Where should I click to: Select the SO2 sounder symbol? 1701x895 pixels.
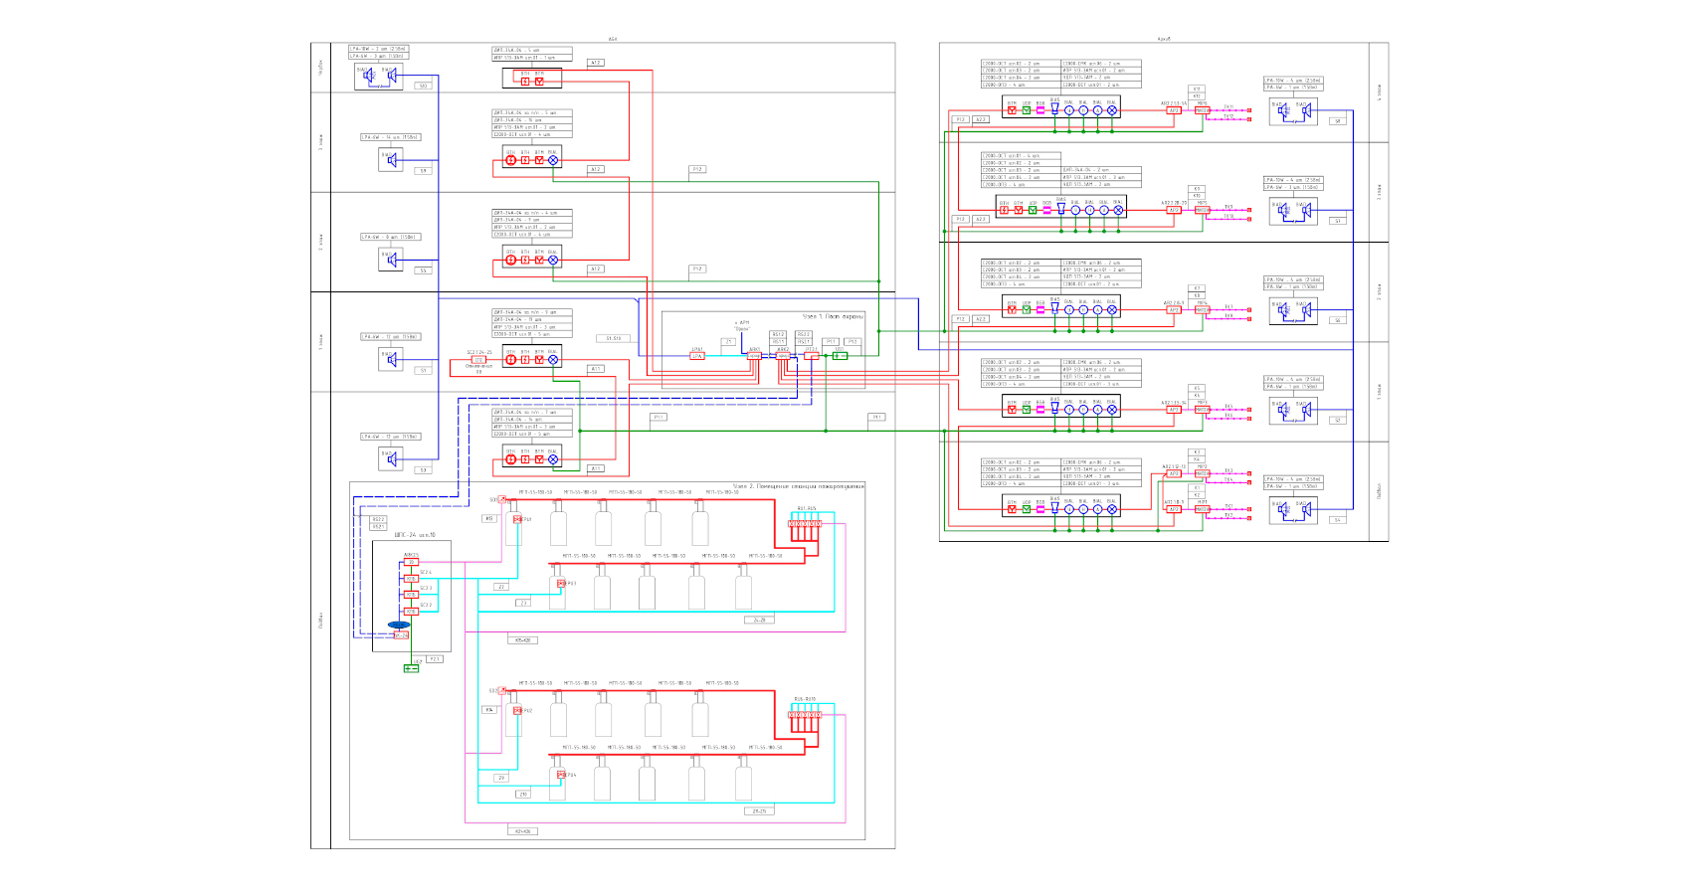point(501,690)
